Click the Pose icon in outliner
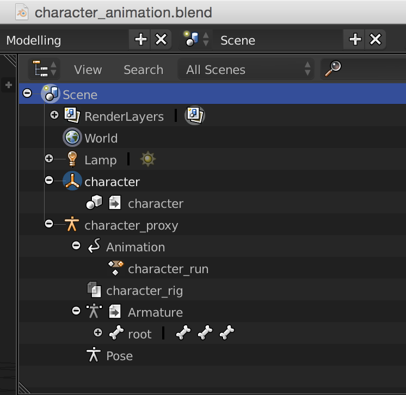 click(94, 355)
